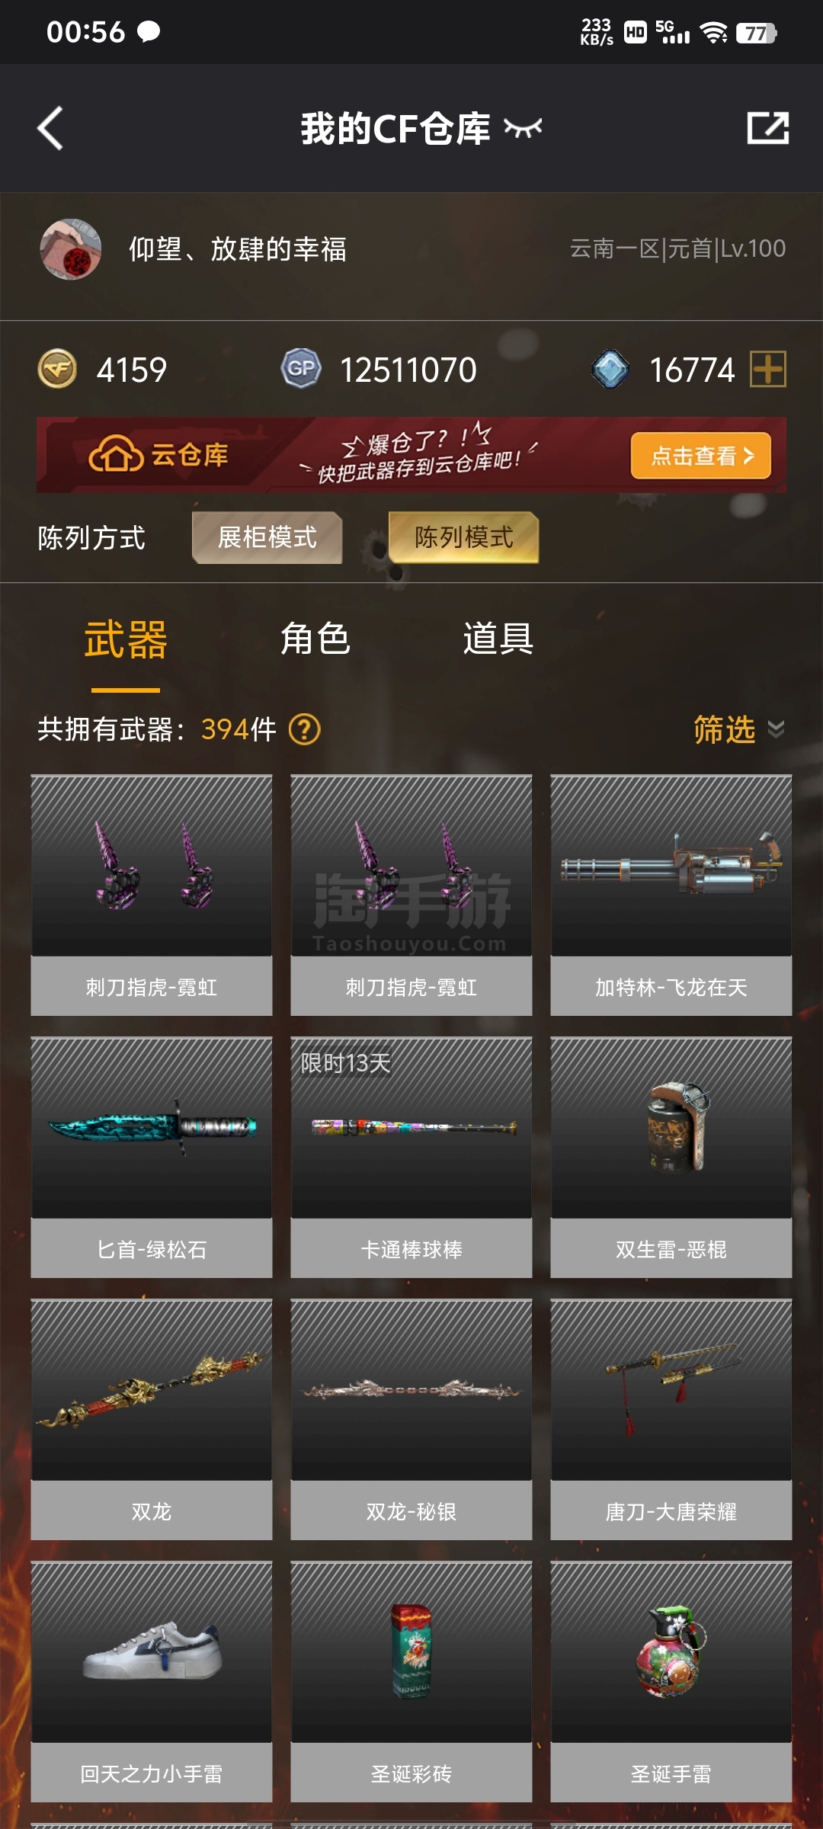Tap the 云仓库 cloud warehouse logo
Viewport: 823px width, 1829px height.
(x=159, y=455)
